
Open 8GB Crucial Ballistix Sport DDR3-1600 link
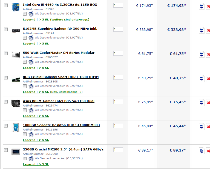pos(61,77)
